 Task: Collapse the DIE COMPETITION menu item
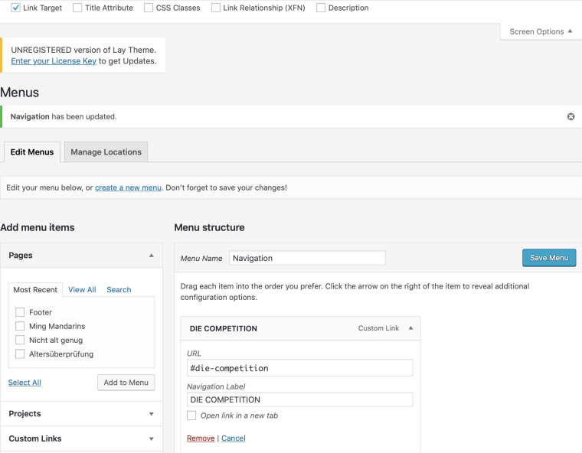pos(410,328)
